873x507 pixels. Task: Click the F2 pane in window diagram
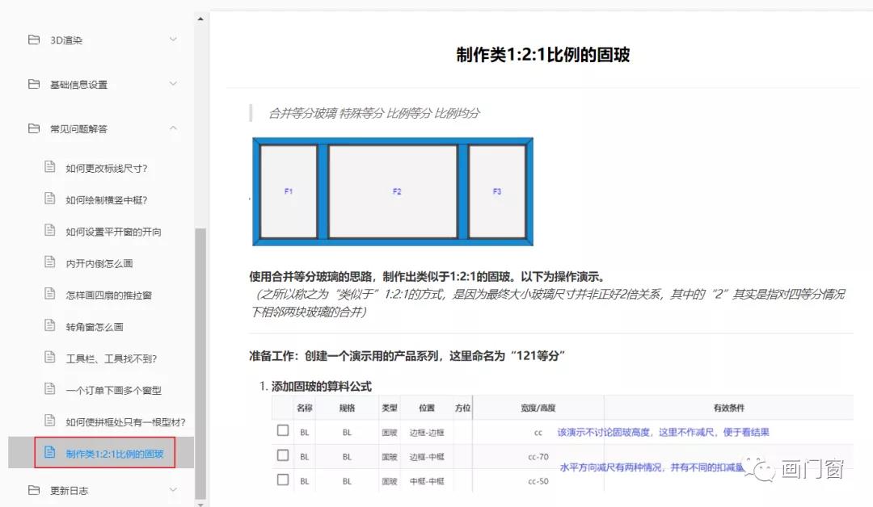(397, 191)
